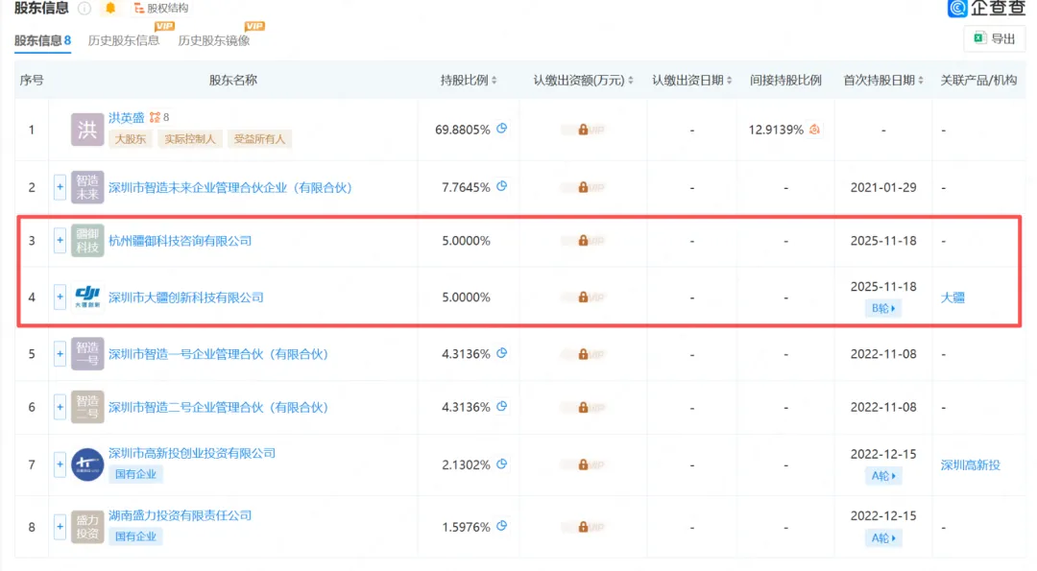The image size is (1037, 571).
Task: Expand row for 深圳市智造二号企业管理合伙
Action: pos(60,407)
